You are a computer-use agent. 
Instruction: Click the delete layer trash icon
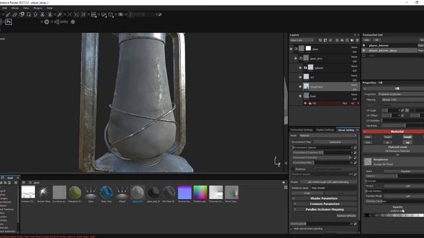pos(357,40)
